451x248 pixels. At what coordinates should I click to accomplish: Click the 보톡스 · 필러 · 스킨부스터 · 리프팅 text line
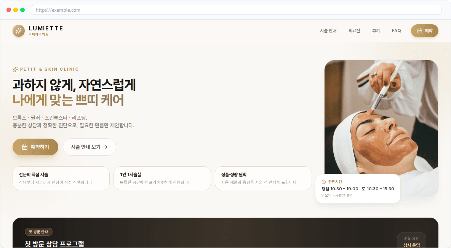point(50,118)
